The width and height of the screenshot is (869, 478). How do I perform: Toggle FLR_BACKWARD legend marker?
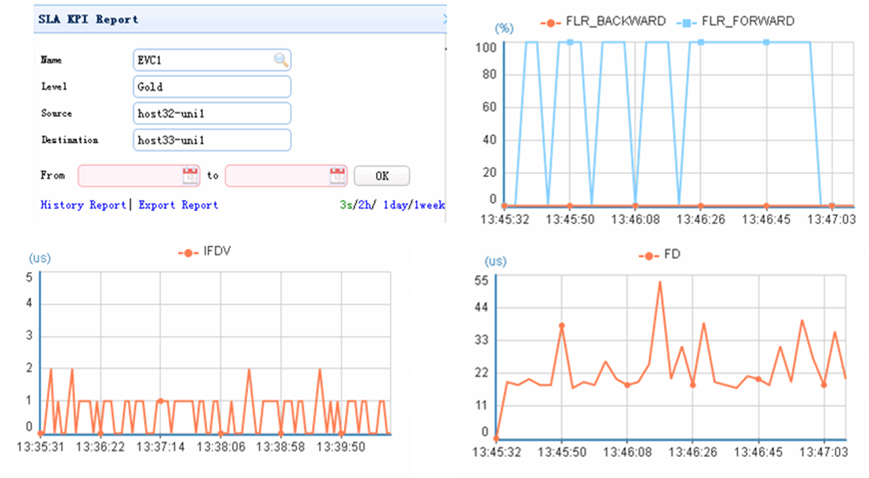pyautogui.click(x=550, y=22)
